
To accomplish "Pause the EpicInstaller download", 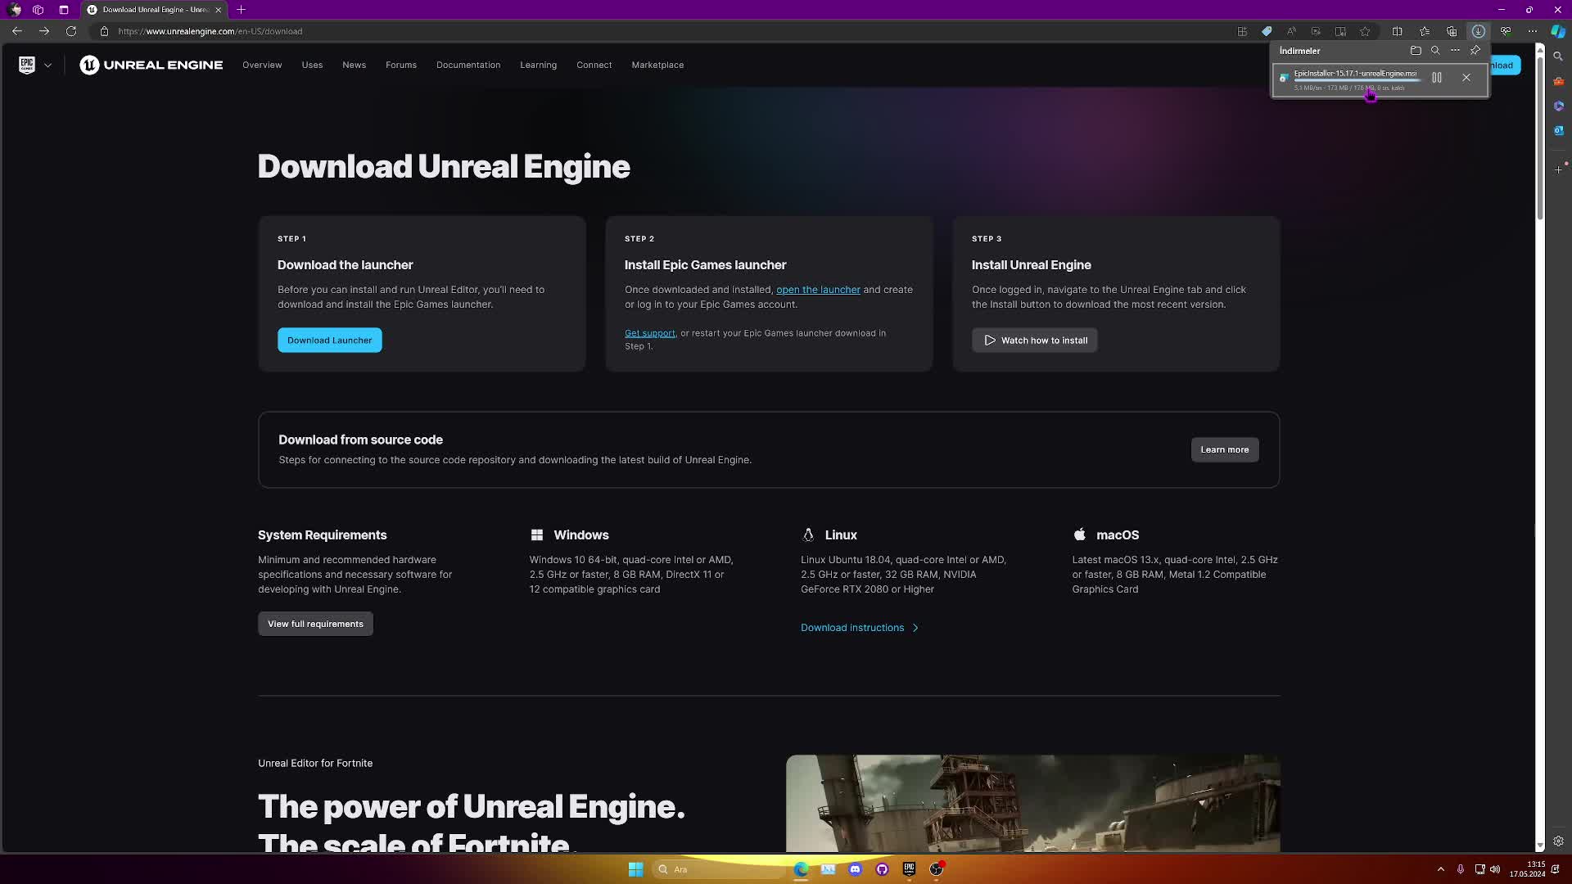I will [x=1437, y=78].
